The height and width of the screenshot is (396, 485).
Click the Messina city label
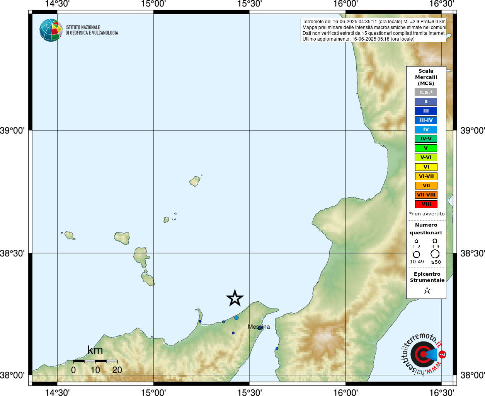coord(259,327)
